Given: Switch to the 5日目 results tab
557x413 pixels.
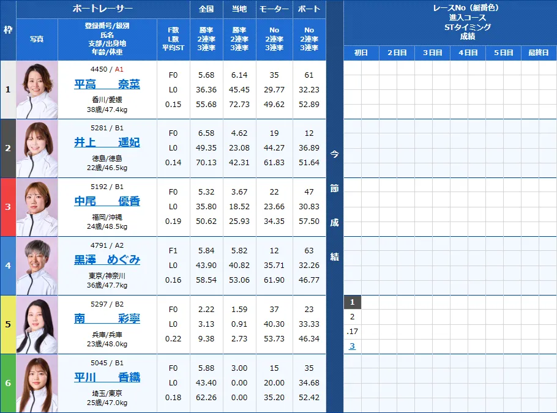Looking at the screenshot, I should (x=503, y=53).
